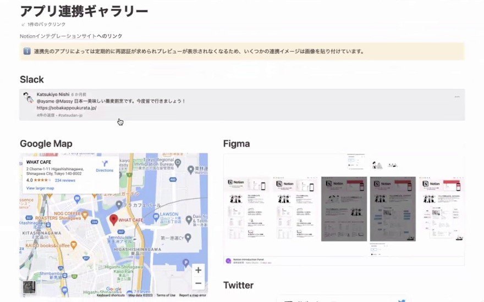Viewport: 484px width, 302px height.
Task: Click Report a map error link
Action: coord(193,295)
